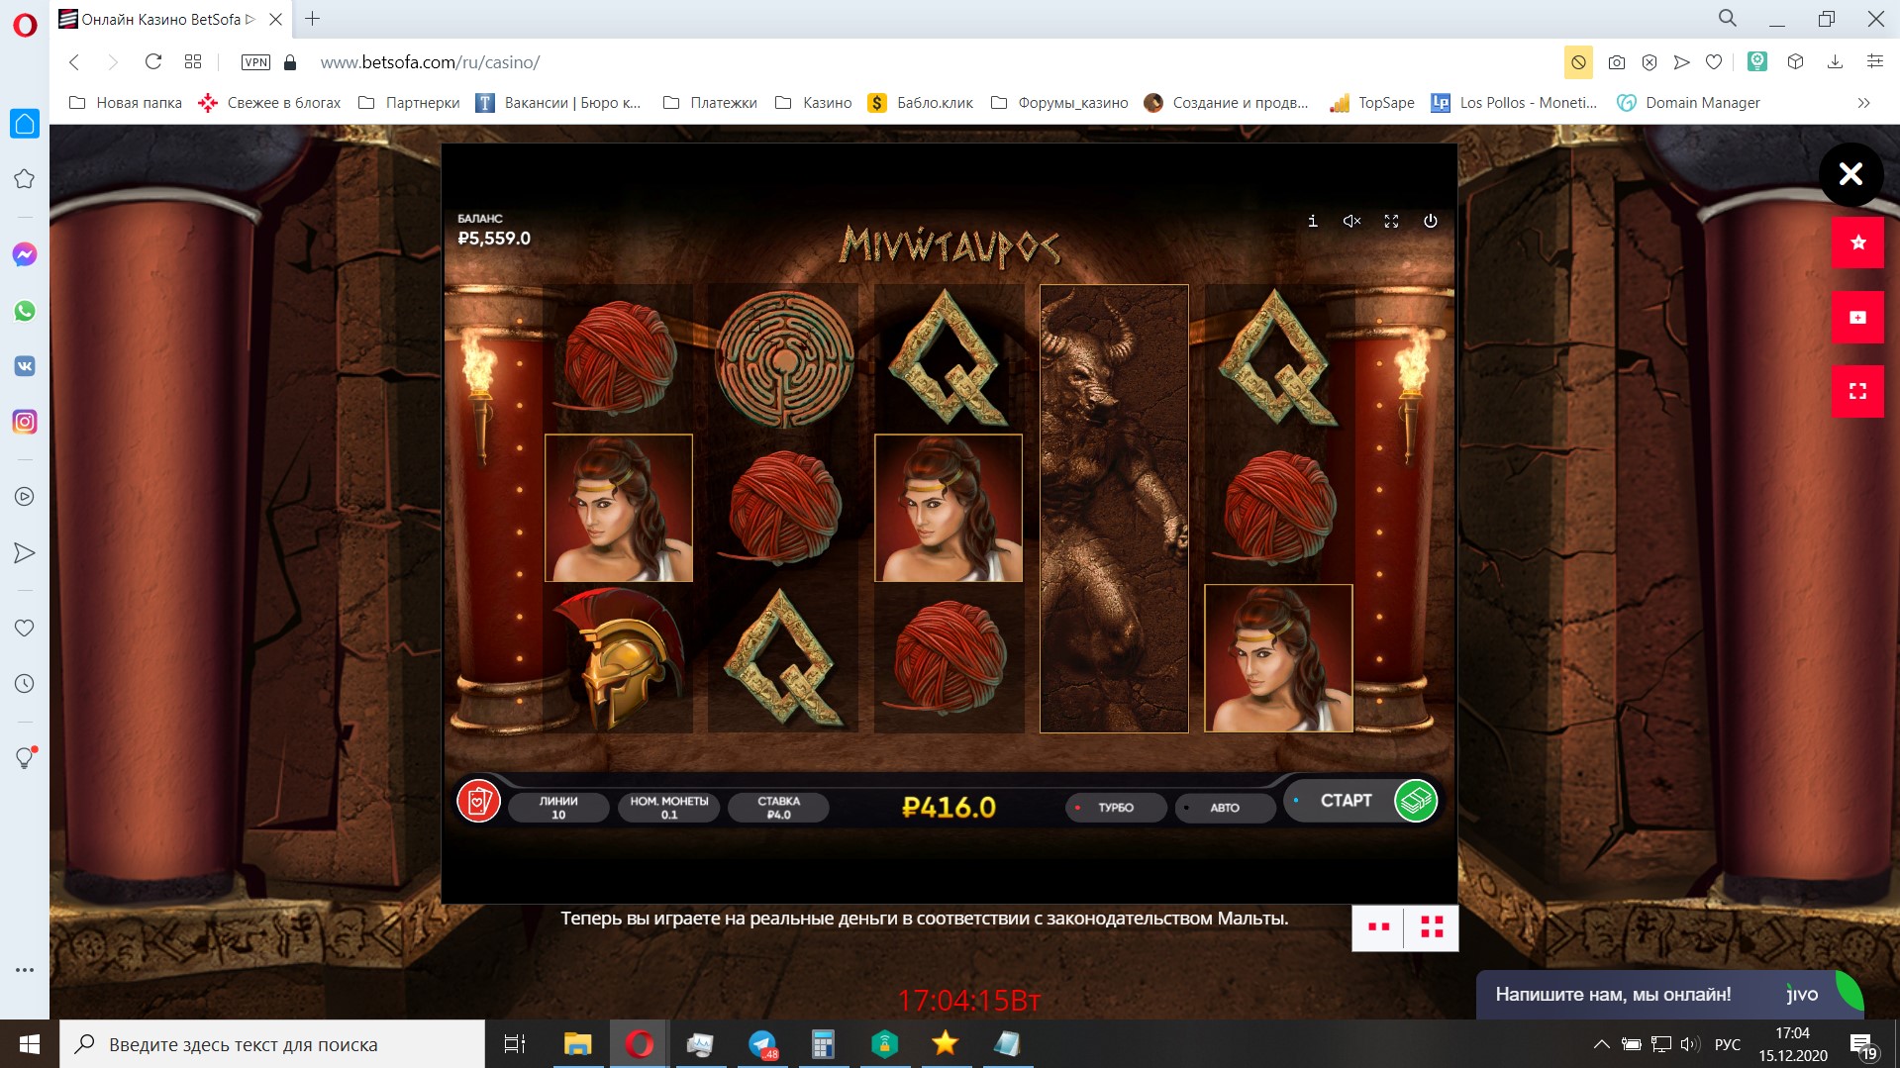
Task: Open sidebar three-dots setup menu
Action: click(x=25, y=970)
